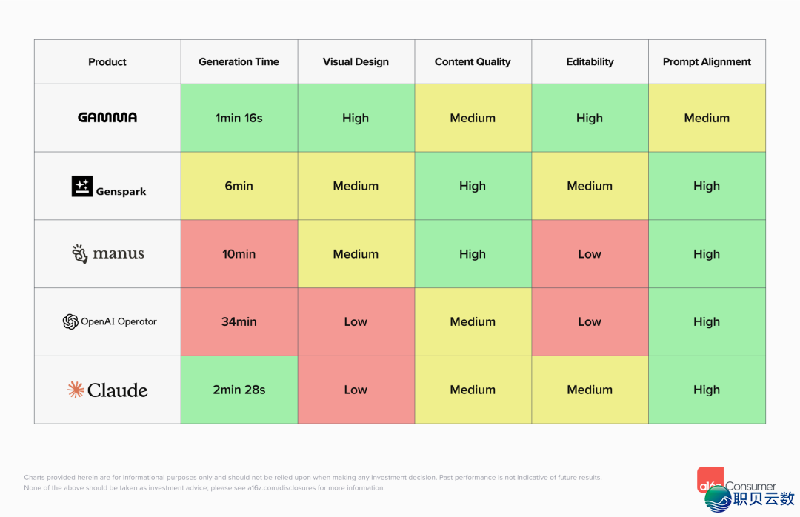Select the Prompt Alignment column header
The image size is (800, 517).
(707, 61)
